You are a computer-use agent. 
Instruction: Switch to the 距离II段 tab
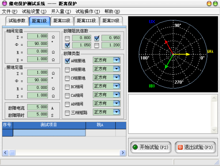(62, 21)
